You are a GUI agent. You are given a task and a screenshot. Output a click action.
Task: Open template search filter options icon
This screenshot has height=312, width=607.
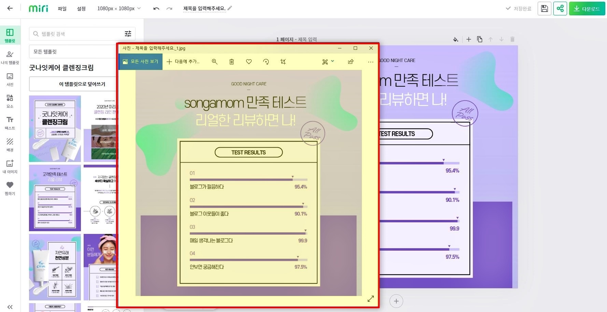pyautogui.click(x=128, y=33)
